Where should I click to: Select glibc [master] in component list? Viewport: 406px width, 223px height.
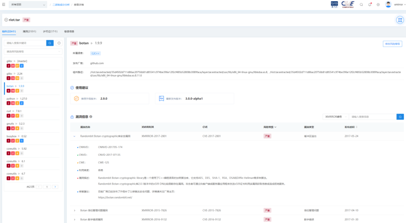[33, 64]
